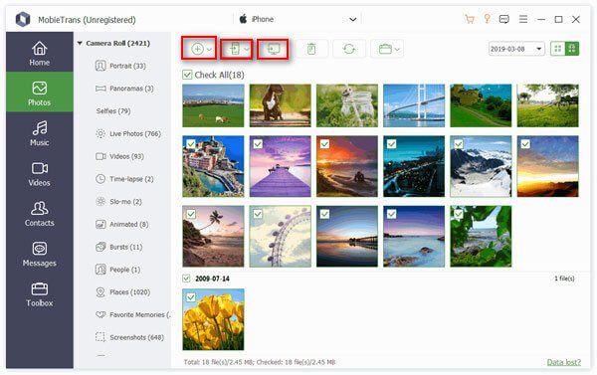Uncheck the snowy mountain photo
This screenshot has width=597, height=375.
459,144
